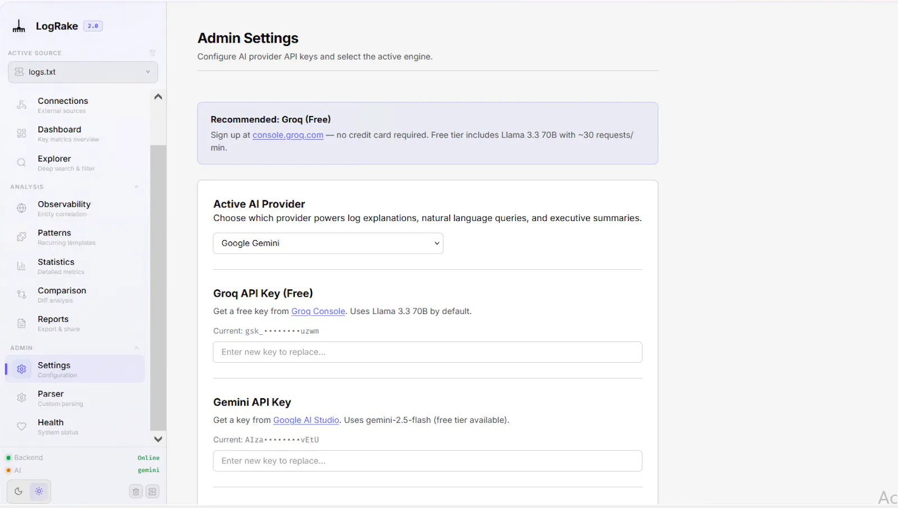Click the Dashboard grid icon
This screenshot has width=898, height=508.
pos(21,133)
